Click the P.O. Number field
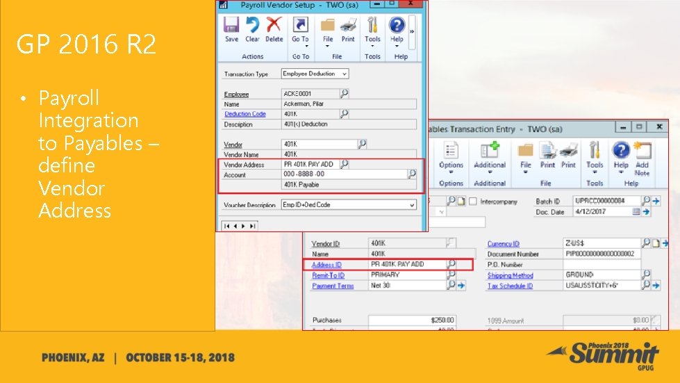Viewport: 680px width, 383px height. (x=602, y=264)
